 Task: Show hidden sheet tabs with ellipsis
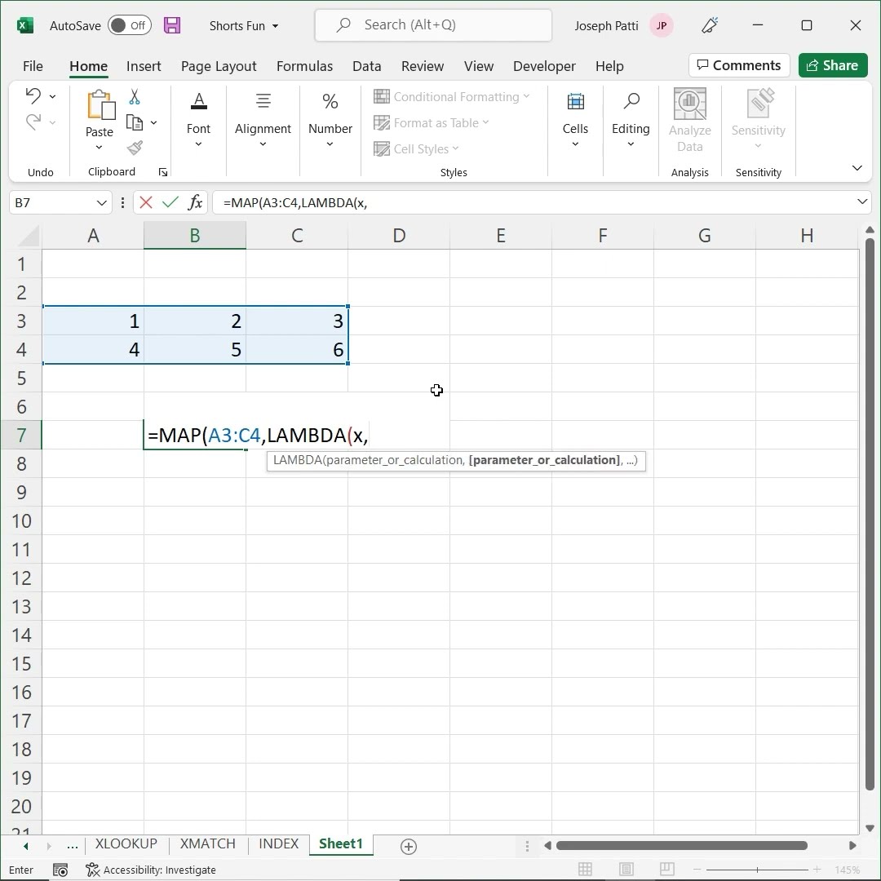tap(73, 846)
